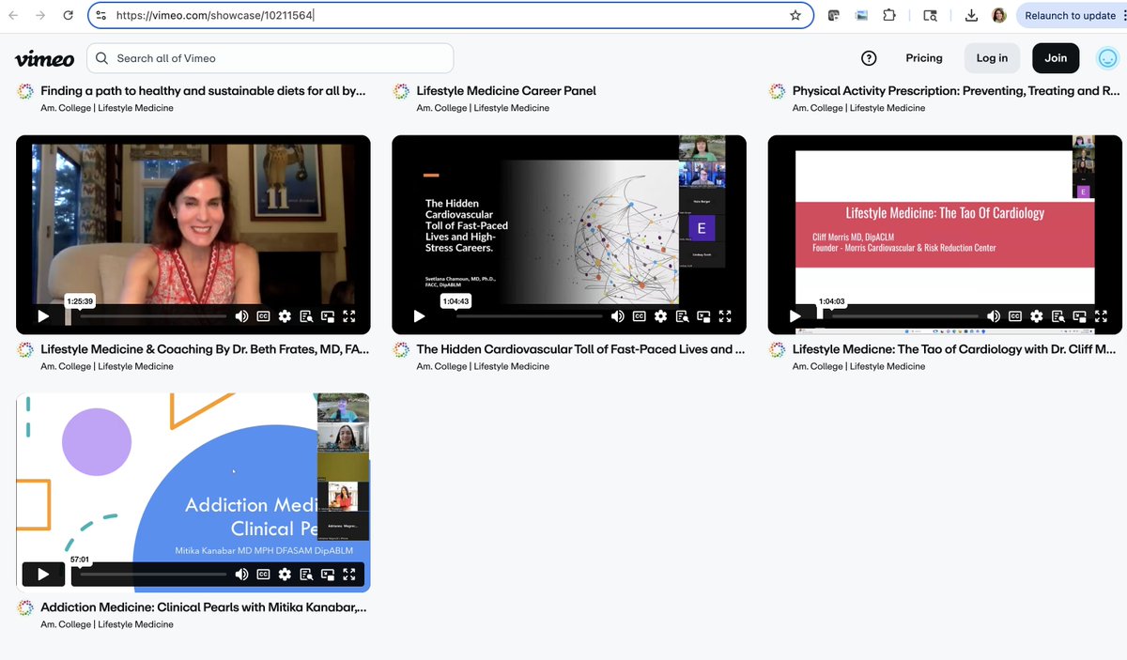Open Physical Activity Prescription video title
This screenshot has height=660, width=1127.
957,91
